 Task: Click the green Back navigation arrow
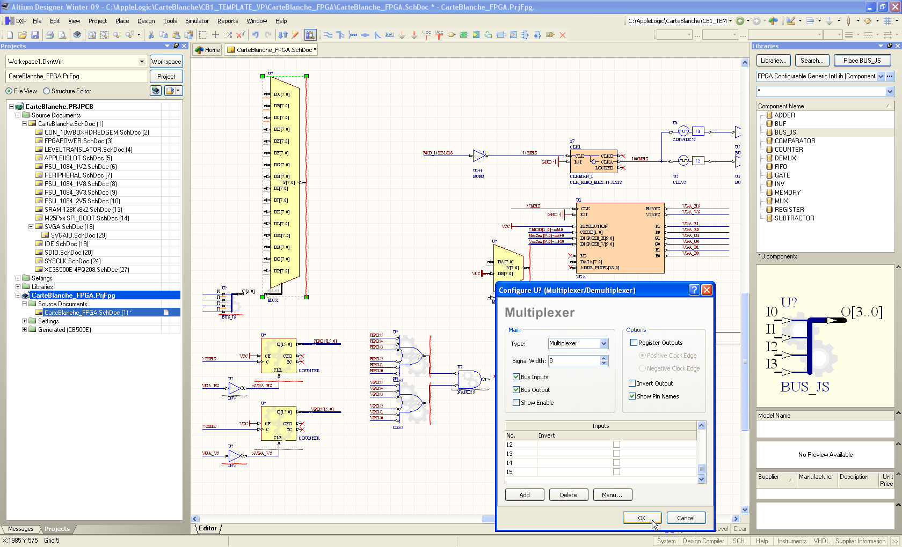(740, 21)
